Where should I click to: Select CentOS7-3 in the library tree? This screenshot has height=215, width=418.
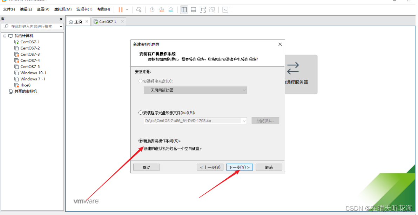(x=30, y=54)
